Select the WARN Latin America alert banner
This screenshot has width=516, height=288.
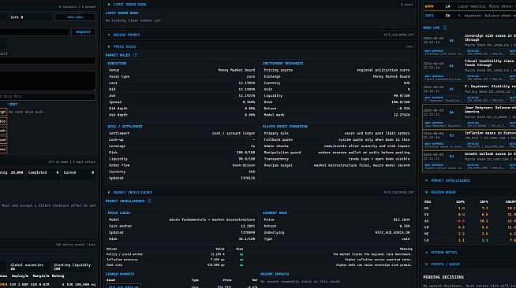point(469,6)
